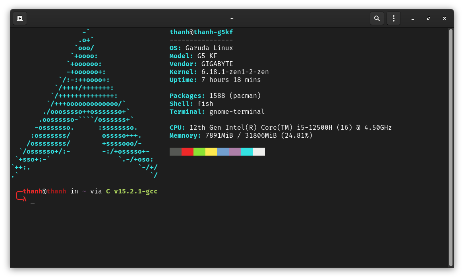Click the kernel version '6.18.1-zen1-2-zen'
Viewport: 464px width, 279px height.
pos(235,72)
